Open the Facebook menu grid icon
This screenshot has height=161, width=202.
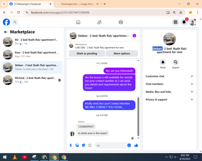175,22
